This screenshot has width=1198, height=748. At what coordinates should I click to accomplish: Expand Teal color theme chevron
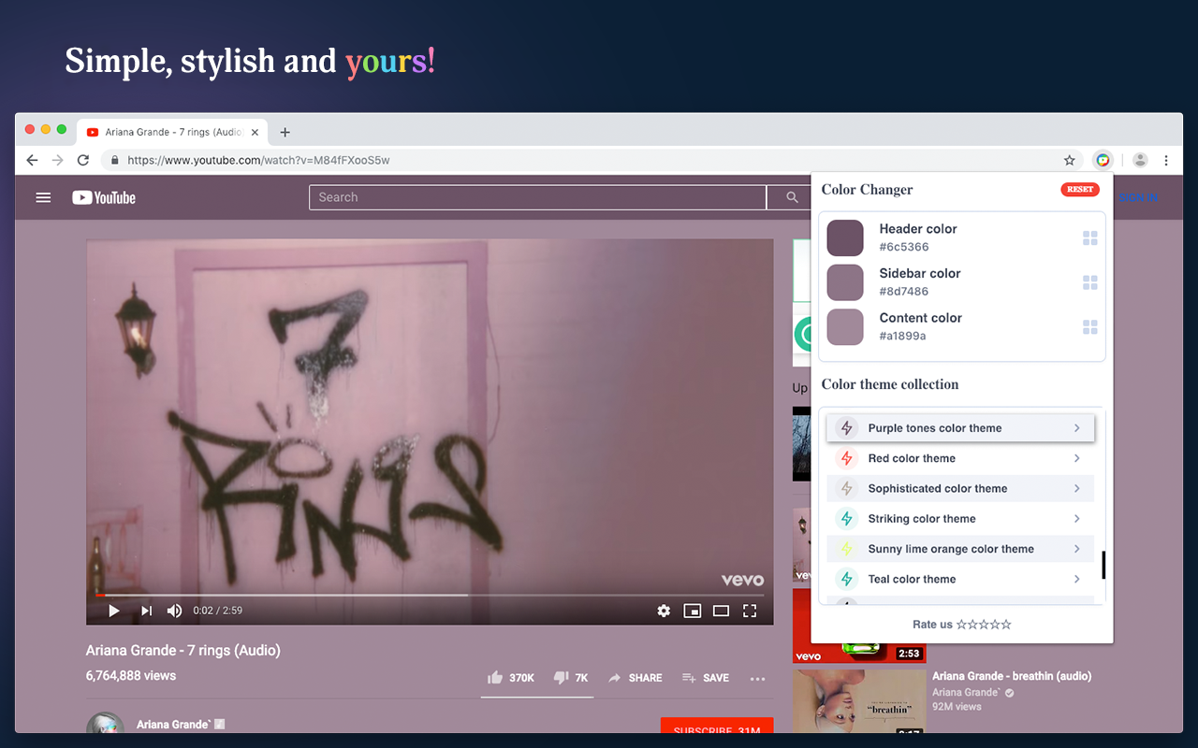[1077, 579]
